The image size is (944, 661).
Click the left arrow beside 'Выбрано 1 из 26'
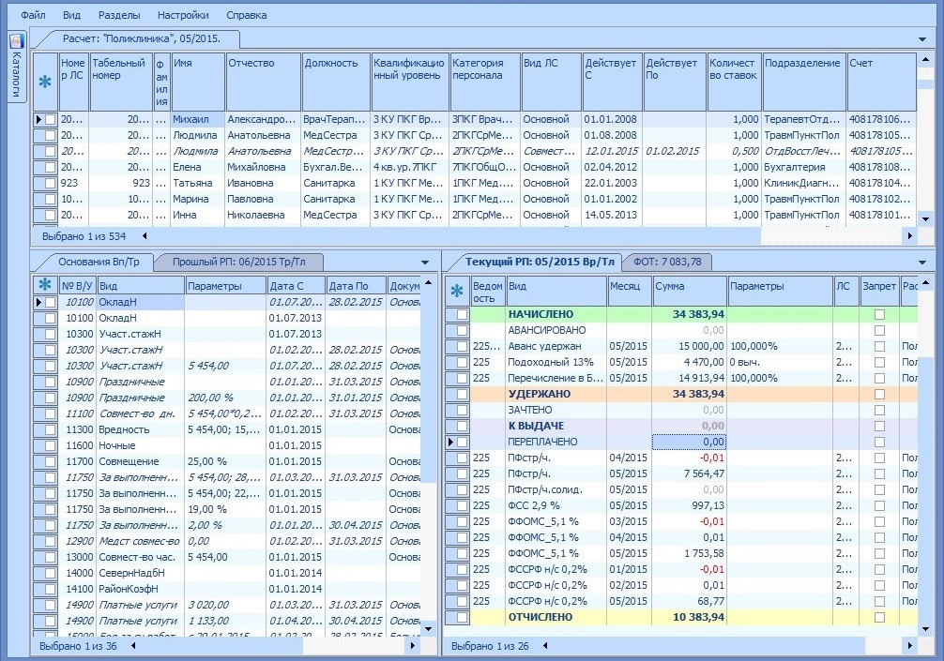click(x=545, y=646)
